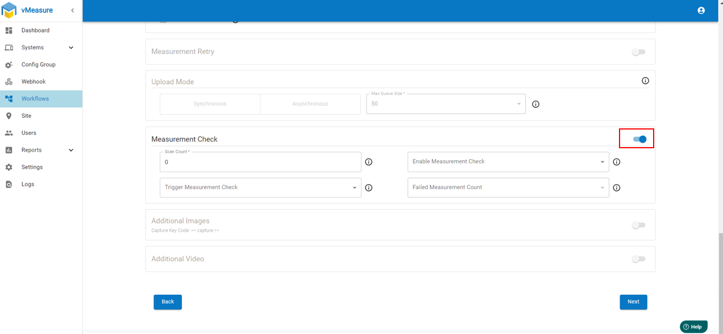Click the Reports chart icon
This screenshot has width=723, height=334.
pos(9,150)
